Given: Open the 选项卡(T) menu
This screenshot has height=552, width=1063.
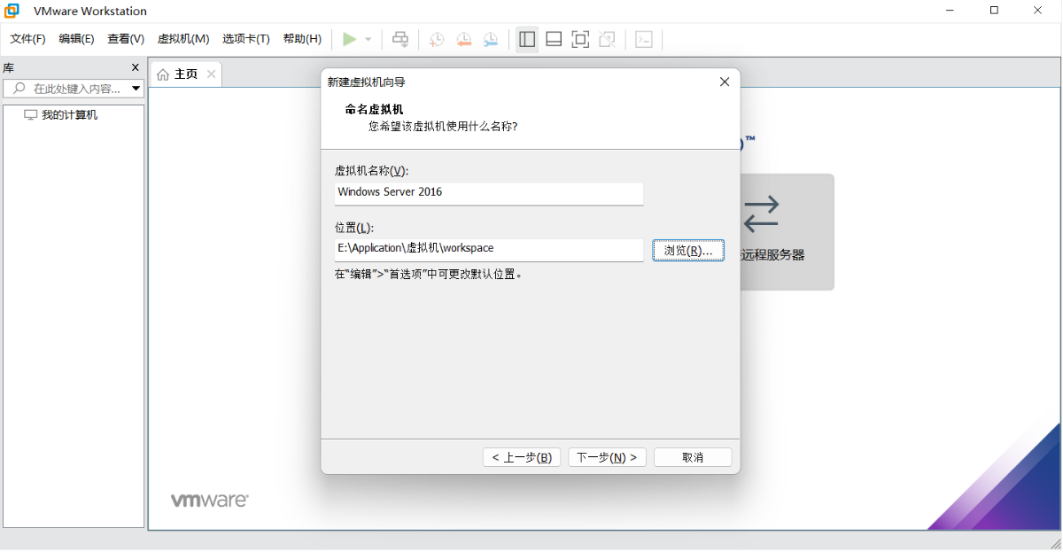Looking at the screenshot, I should 246,39.
